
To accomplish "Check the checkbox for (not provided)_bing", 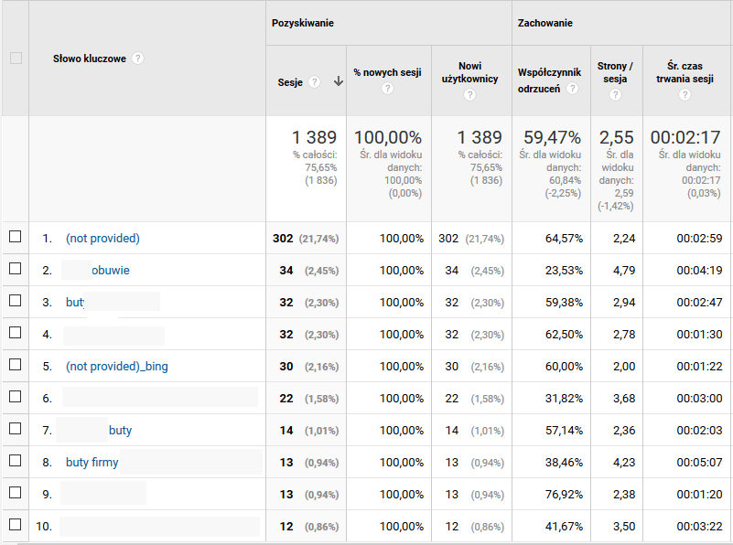I will pyautogui.click(x=13, y=366).
